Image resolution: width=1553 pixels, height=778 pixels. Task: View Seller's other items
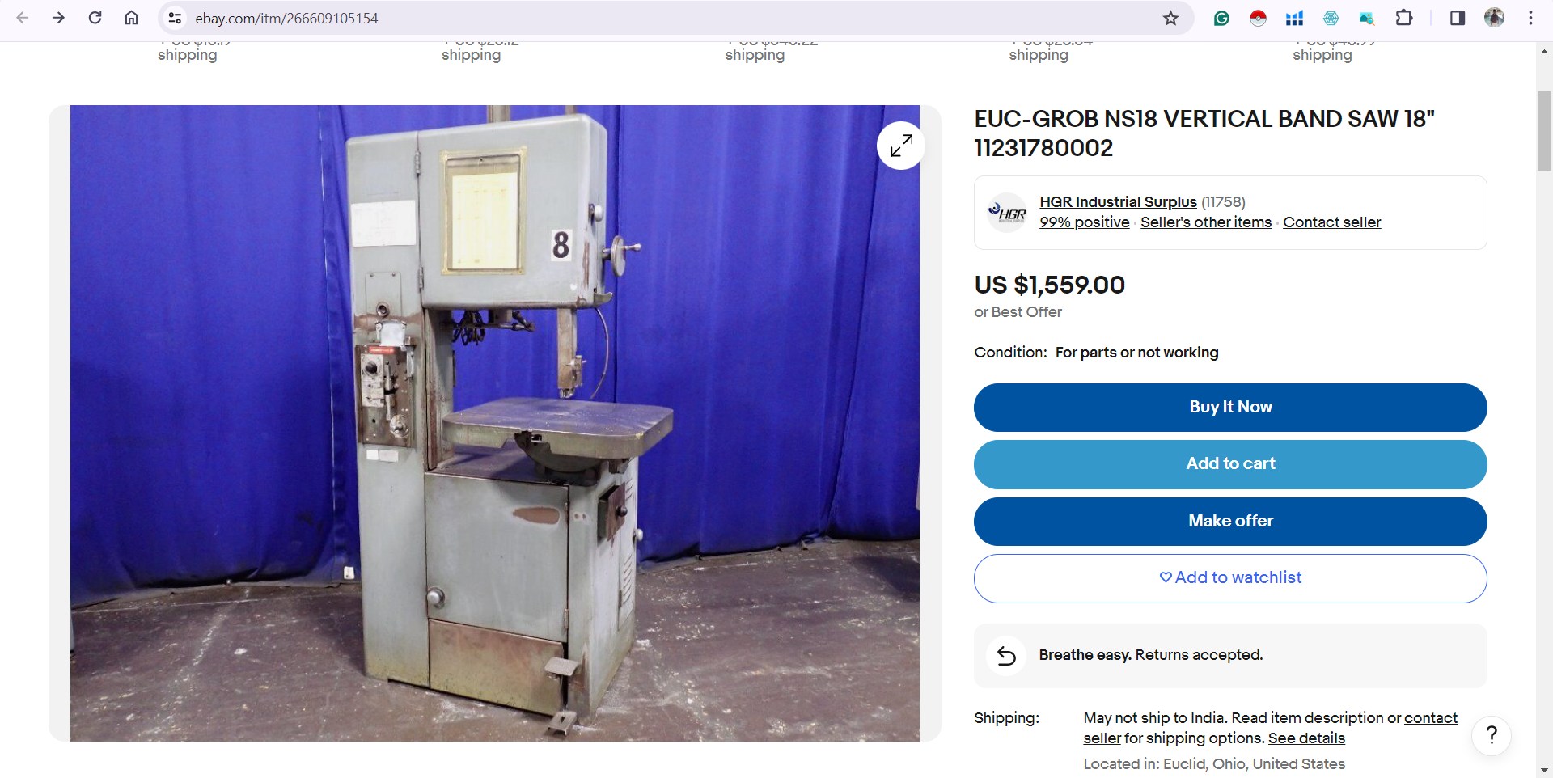(x=1206, y=222)
